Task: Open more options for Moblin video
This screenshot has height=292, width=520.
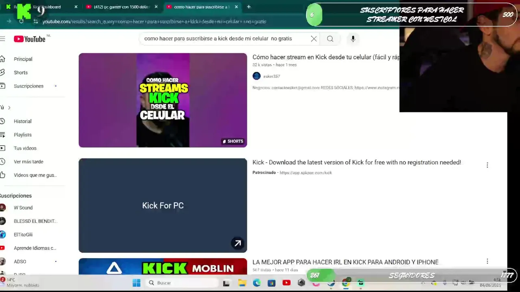Action: [x=487, y=262]
